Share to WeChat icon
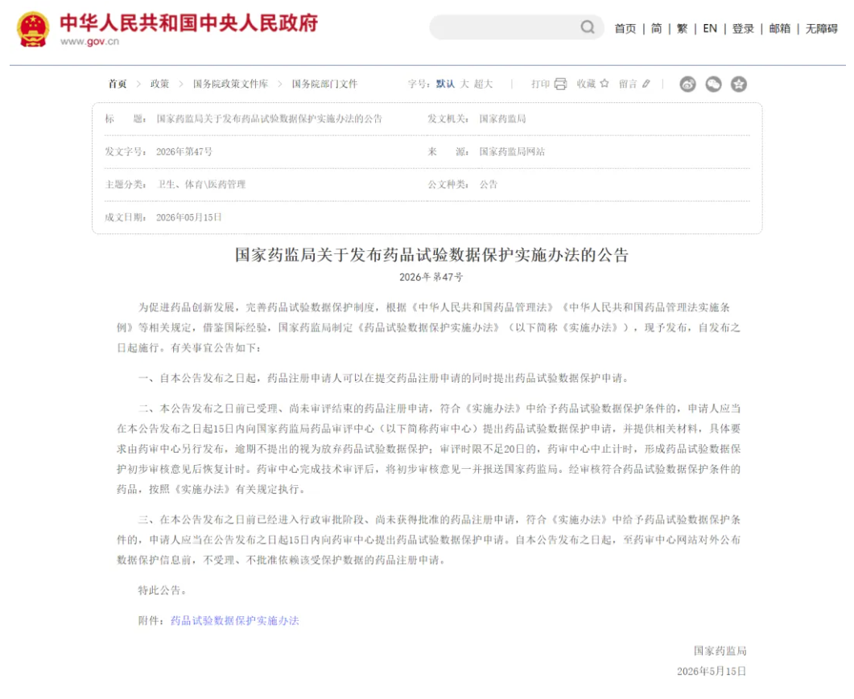Image resolution: width=854 pixels, height=699 pixels. tap(713, 84)
